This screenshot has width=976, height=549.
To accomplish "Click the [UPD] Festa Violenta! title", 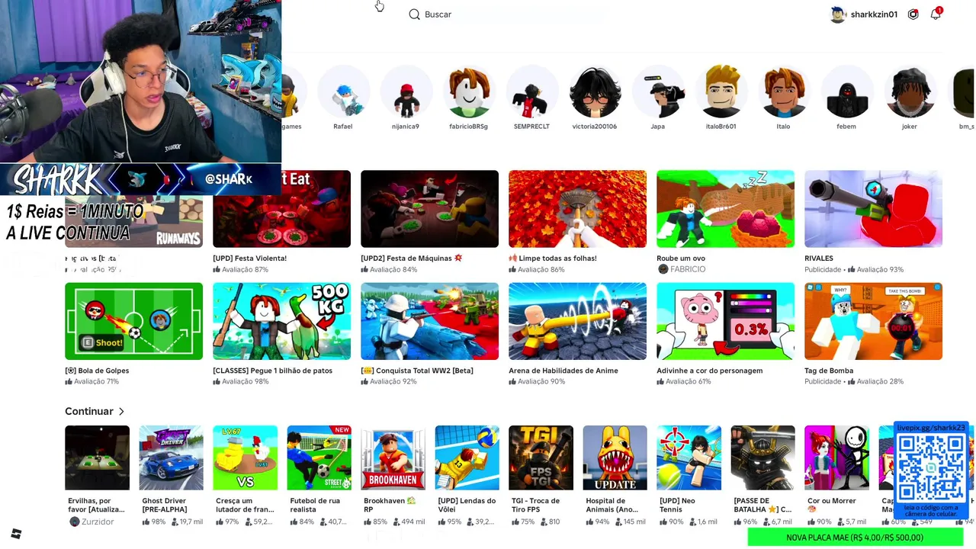I will pyautogui.click(x=249, y=258).
